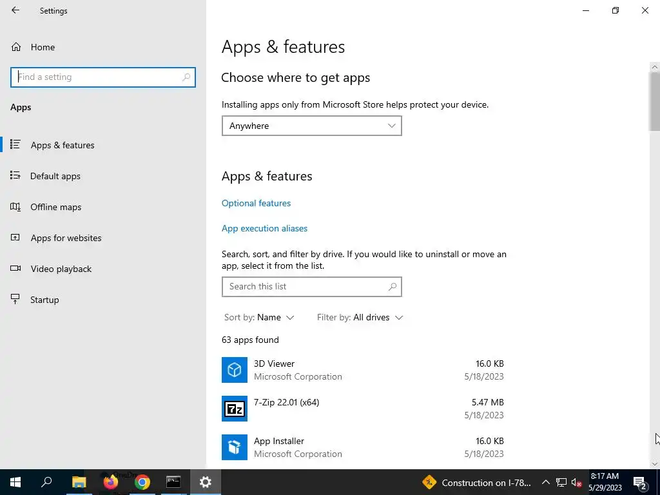Select the 3D Viewer list entry name
Screen dimensions: 660x495
[x=274, y=364]
